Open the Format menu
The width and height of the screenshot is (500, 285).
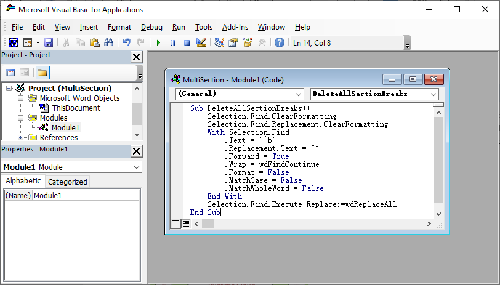(x=119, y=27)
